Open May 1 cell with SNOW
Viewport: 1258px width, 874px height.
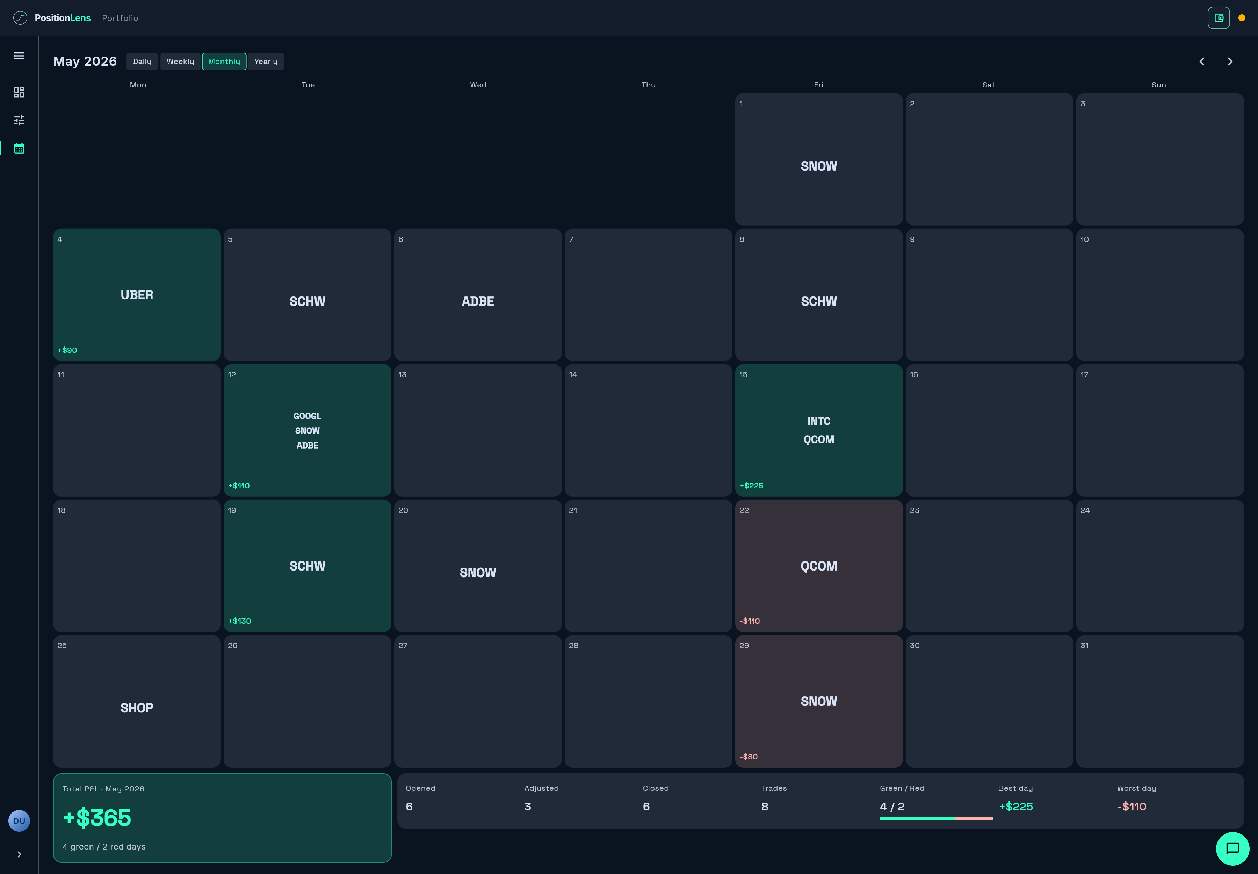[818, 159]
